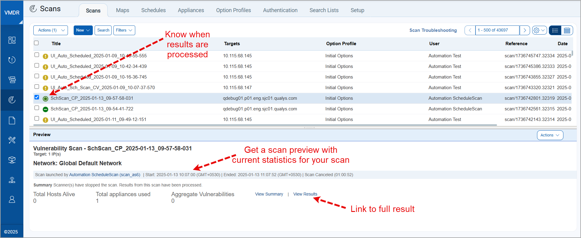Click status icon for UI_Auto_Scheduled_2025-01-09_10-16-36-745
Image resolution: width=581 pixels, height=238 pixels.
[45, 77]
